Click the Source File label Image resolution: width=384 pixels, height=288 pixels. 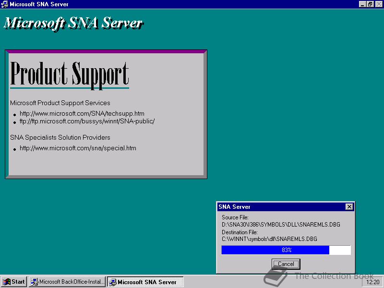click(235, 217)
